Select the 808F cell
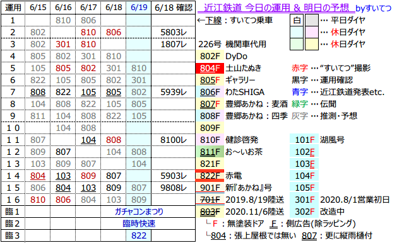This screenshot has height=243, width=397. pos(210,116)
